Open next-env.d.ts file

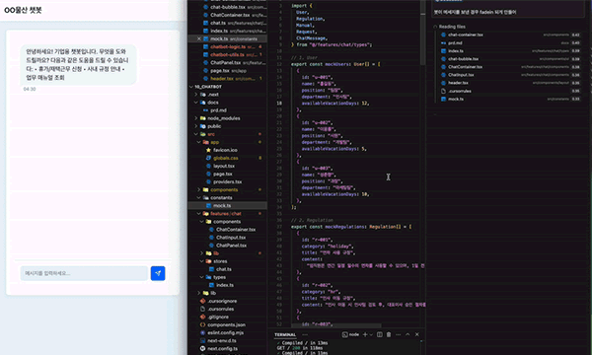(x=222, y=340)
